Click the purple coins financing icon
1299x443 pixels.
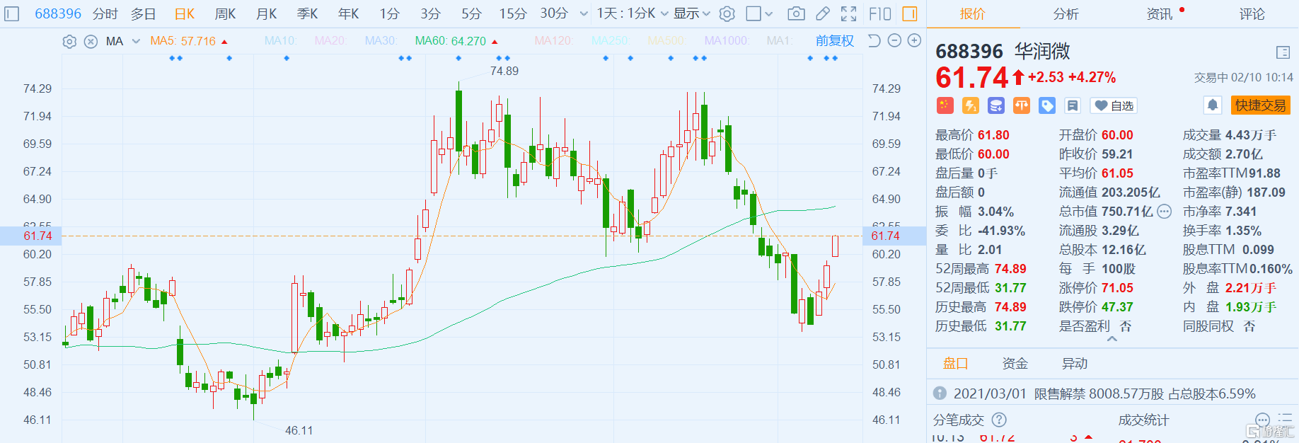pyautogui.click(x=995, y=105)
